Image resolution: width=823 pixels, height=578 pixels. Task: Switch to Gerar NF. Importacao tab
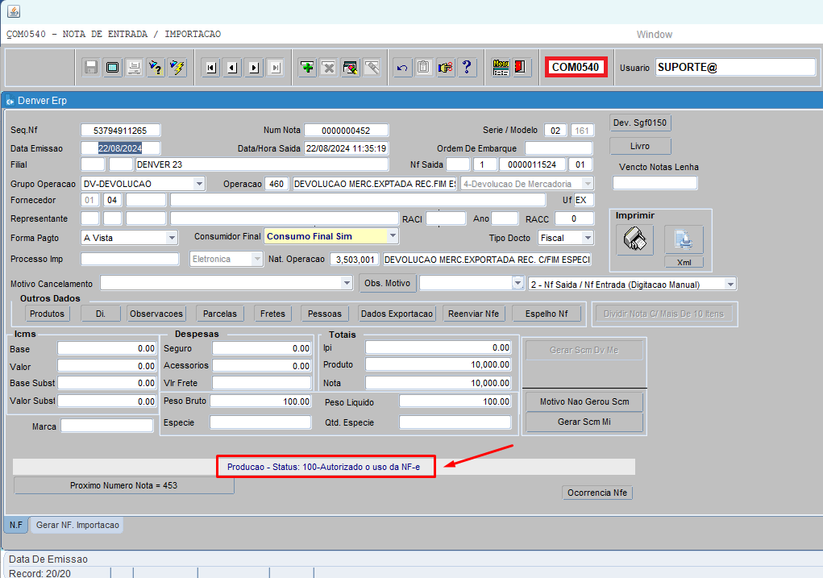pyautogui.click(x=77, y=525)
